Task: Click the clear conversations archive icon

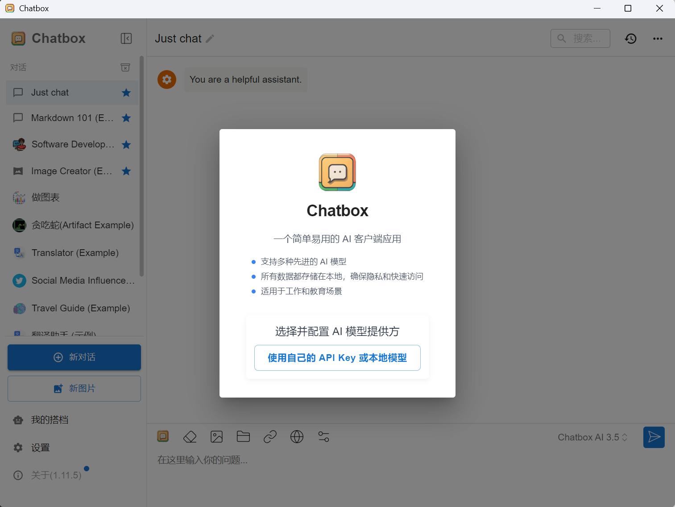Action: coord(125,67)
